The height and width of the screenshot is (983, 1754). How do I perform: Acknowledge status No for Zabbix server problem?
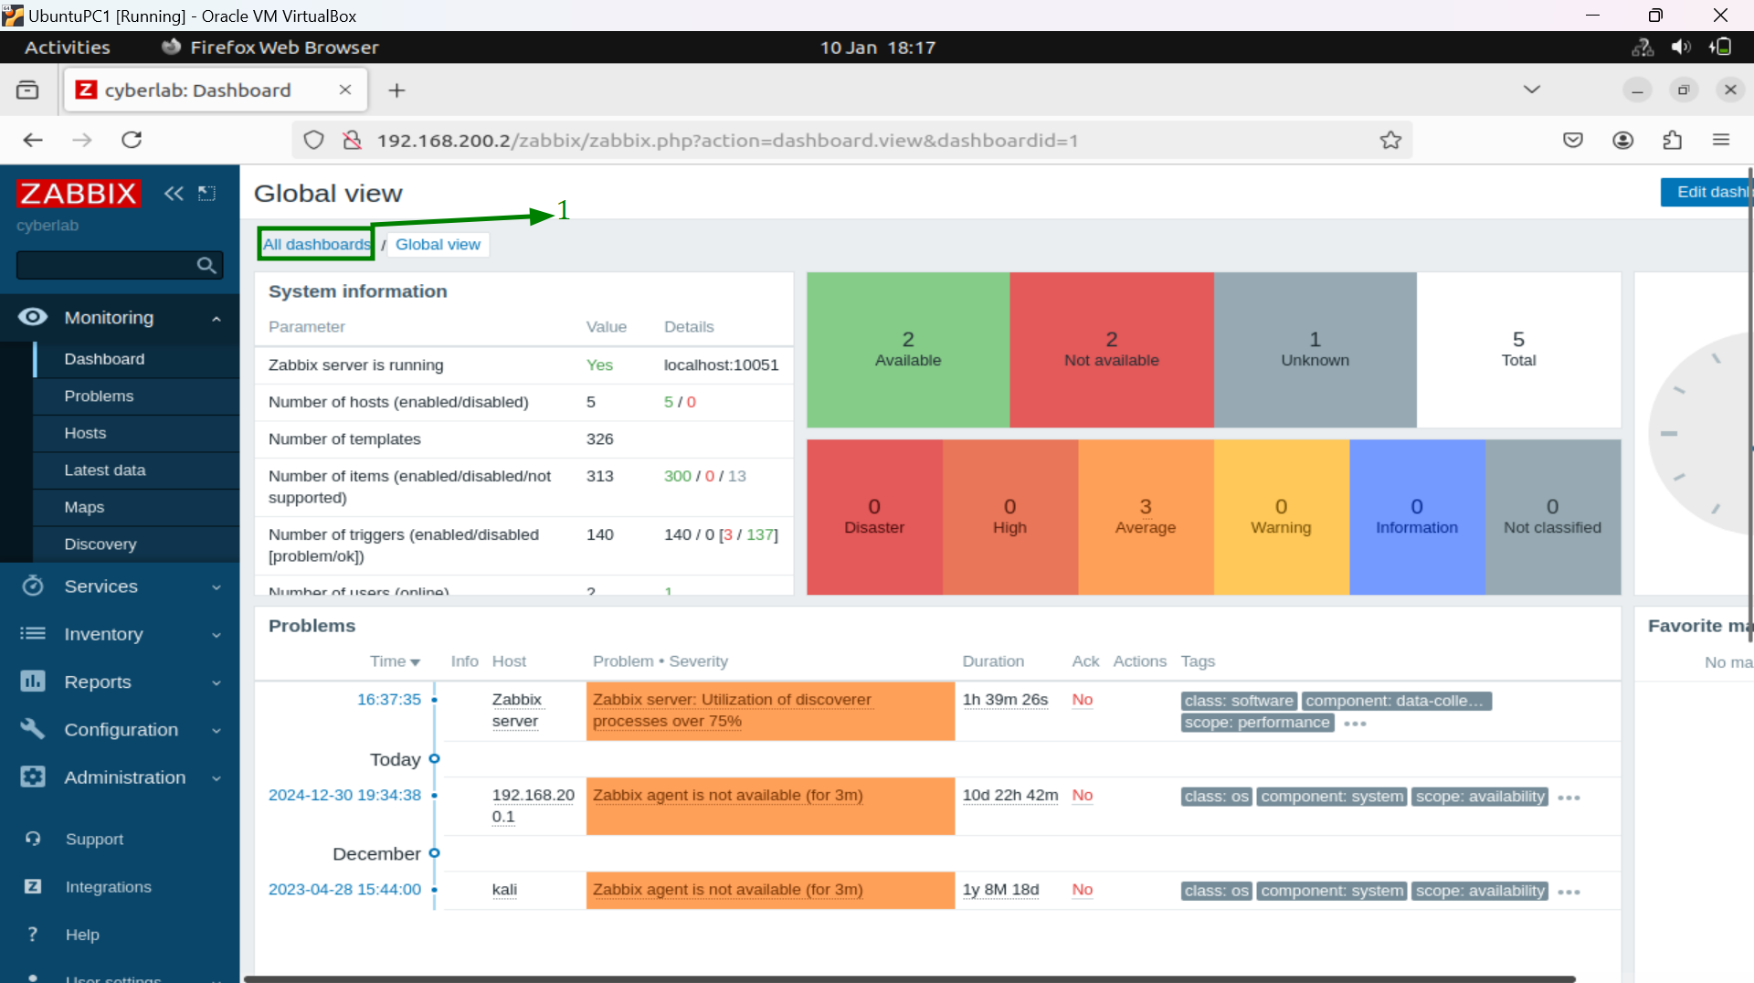click(1082, 699)
